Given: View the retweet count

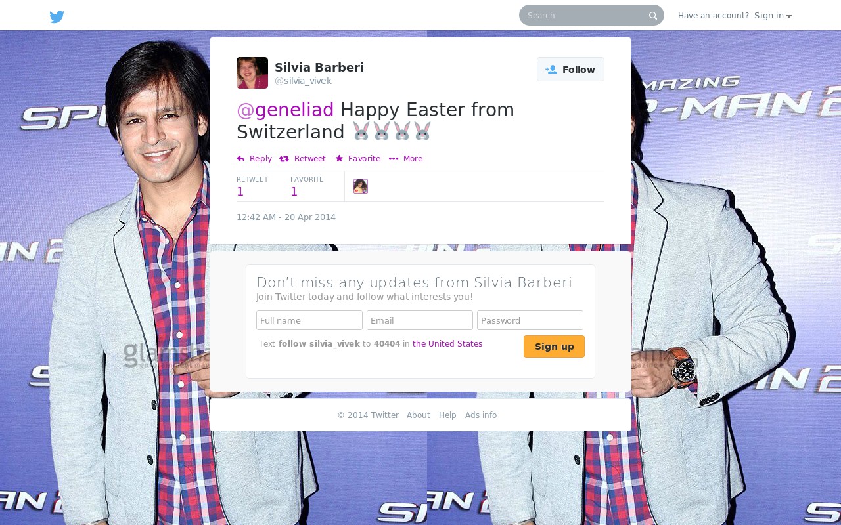Looking at the screenshot, I should pyautogui.click(x=240, y=192).
